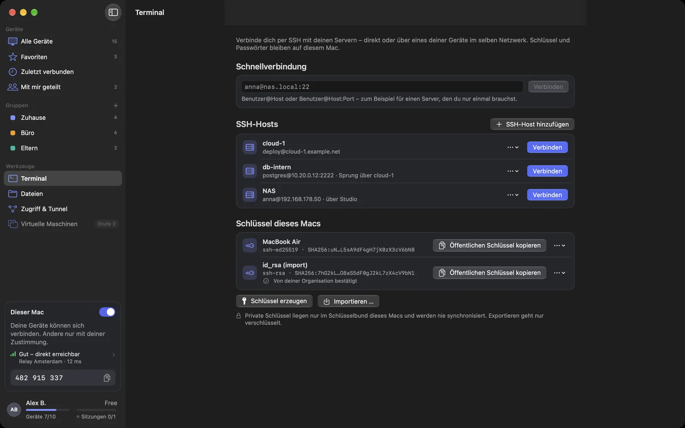The height and width of the screenshot is (428, 685).
Task: Open Zuletzt verbunden clock icon
Action: point(13,72)
